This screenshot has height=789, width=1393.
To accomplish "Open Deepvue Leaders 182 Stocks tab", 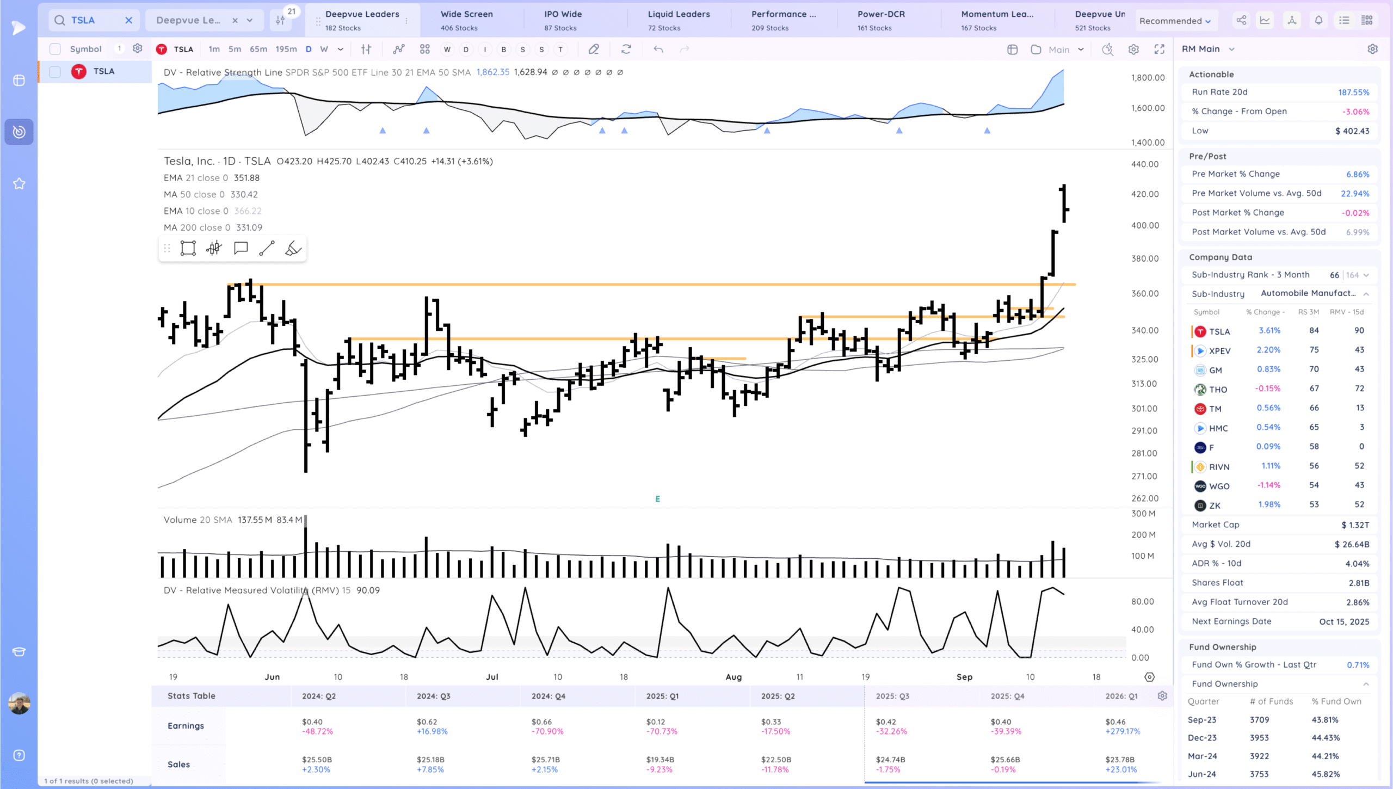I will (x=362, y=21).
